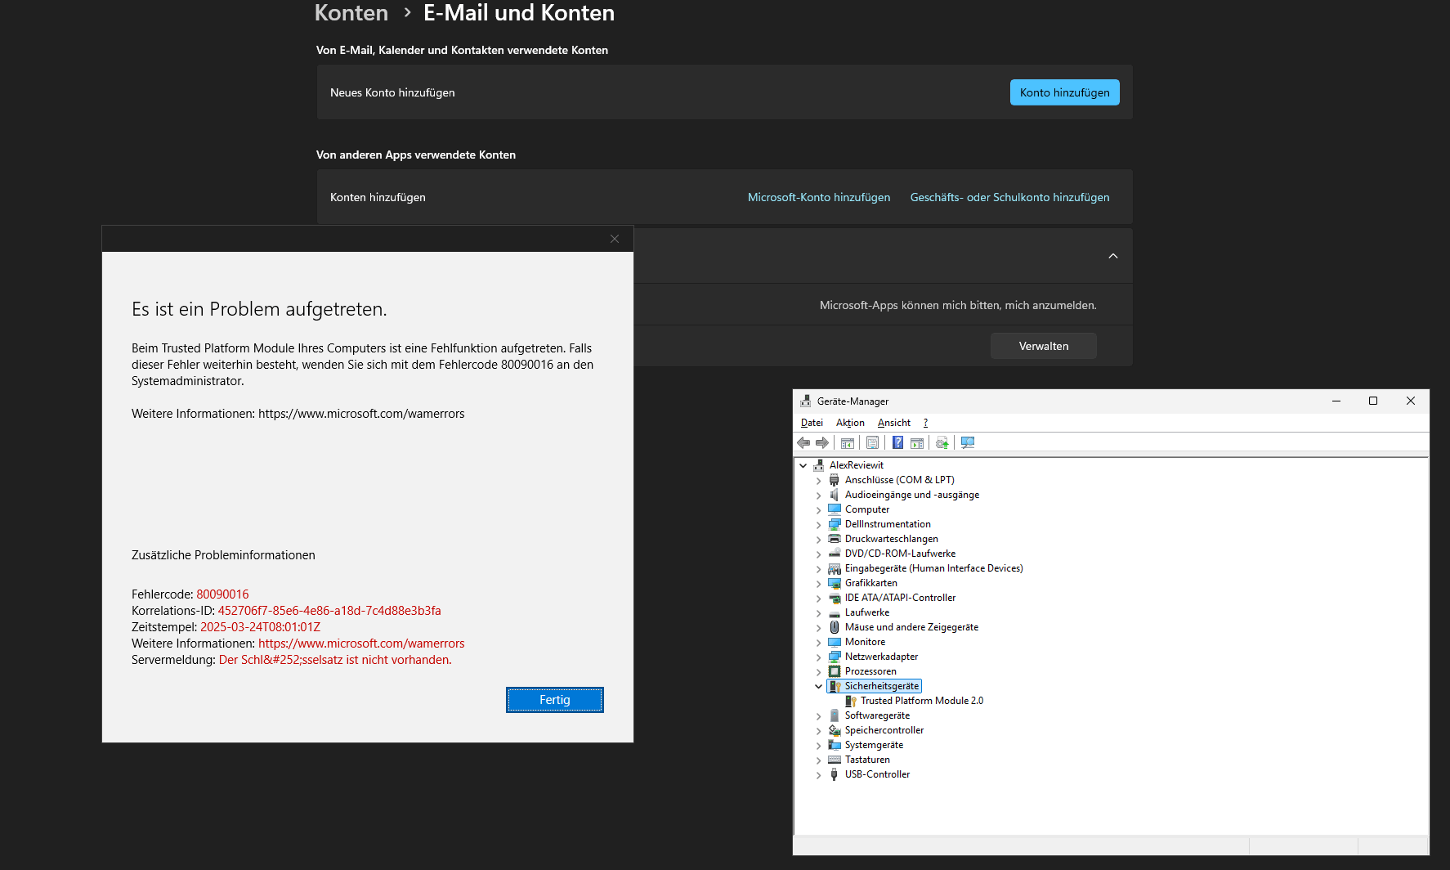Select the Sicherheitsgeräte tree label
The width and height of the screenshot is (1450, 870).
point(881,686)
